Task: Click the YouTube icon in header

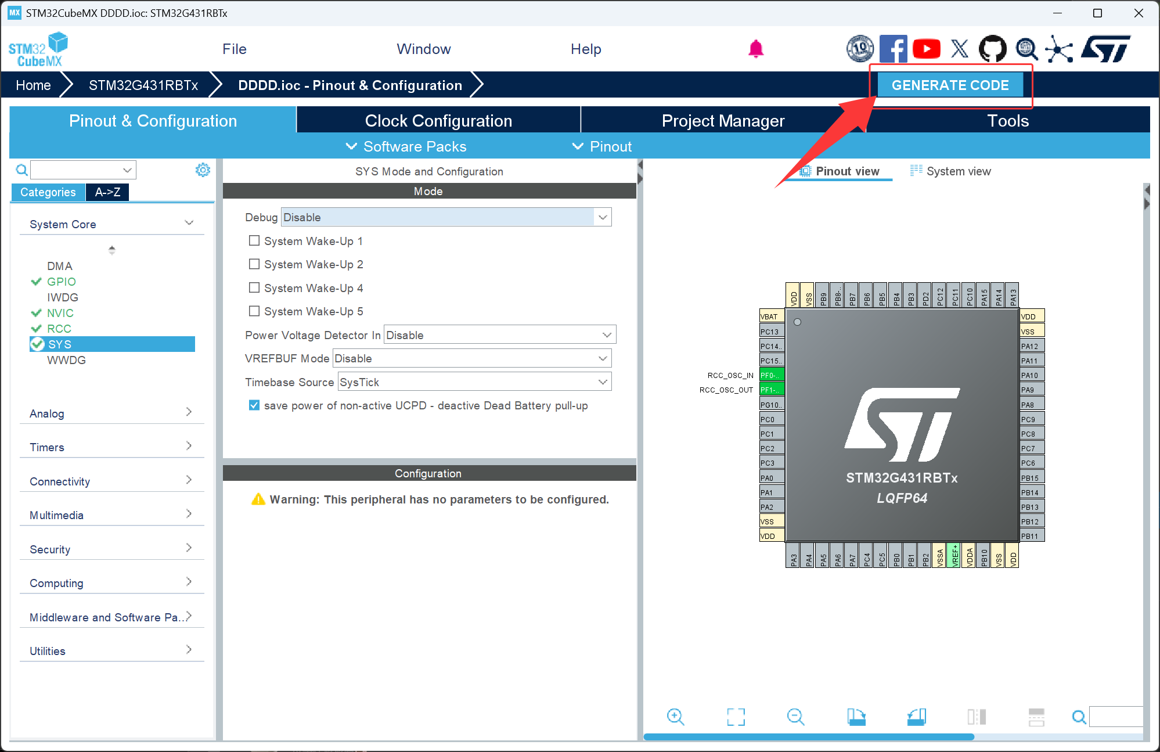Action: click(926, 49)
